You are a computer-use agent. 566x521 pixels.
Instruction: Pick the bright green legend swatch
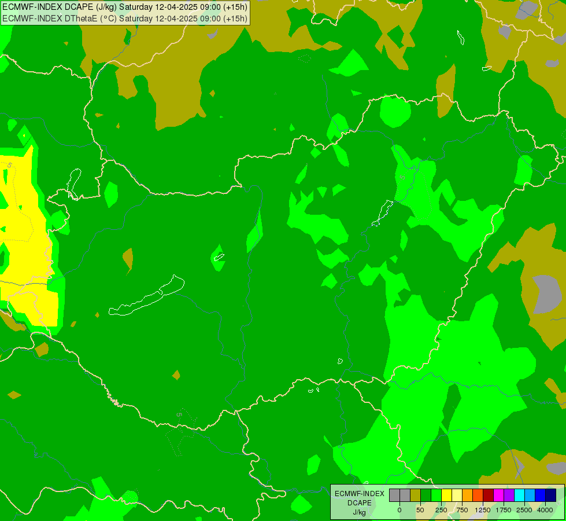pyautogui.click(x=436, y=495)
